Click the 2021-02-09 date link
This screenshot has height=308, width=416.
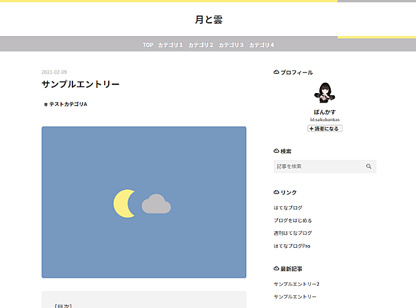click(x=54, y=72)
